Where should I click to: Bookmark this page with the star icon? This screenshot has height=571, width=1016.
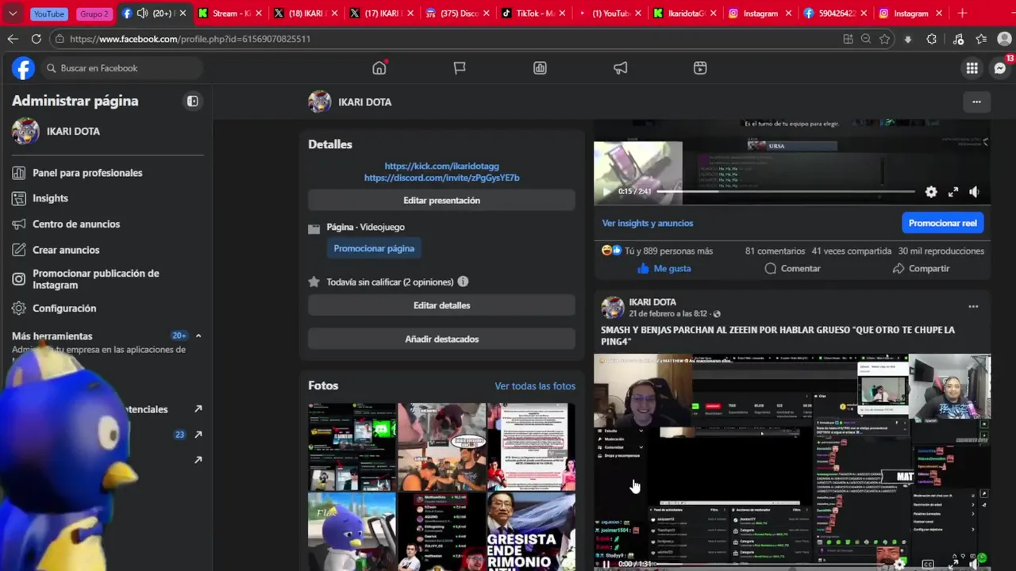(x=885, y=39)
